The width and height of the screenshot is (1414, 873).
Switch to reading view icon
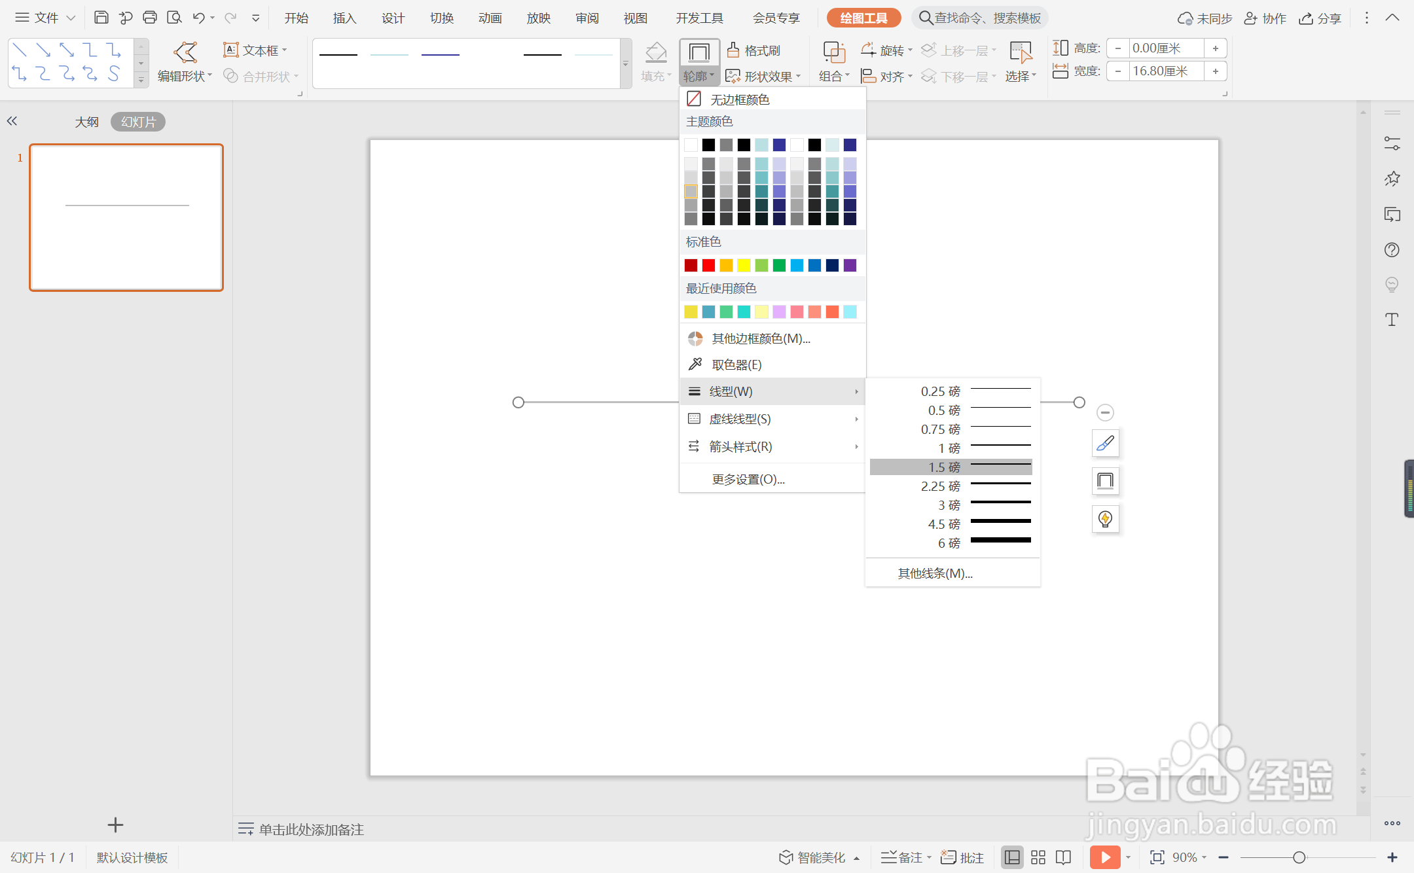[x=1064, y=857]
